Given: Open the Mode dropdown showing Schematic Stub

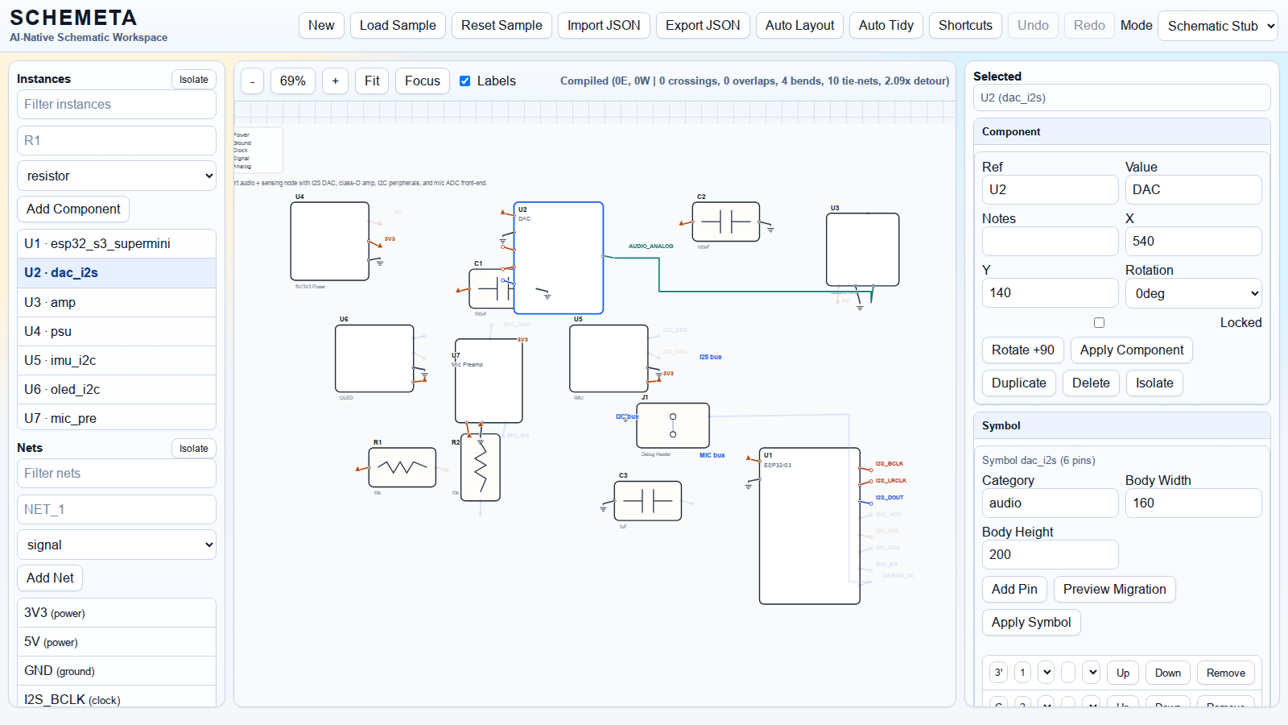Looking at the screenshot, I should (x=1217, y=26).
